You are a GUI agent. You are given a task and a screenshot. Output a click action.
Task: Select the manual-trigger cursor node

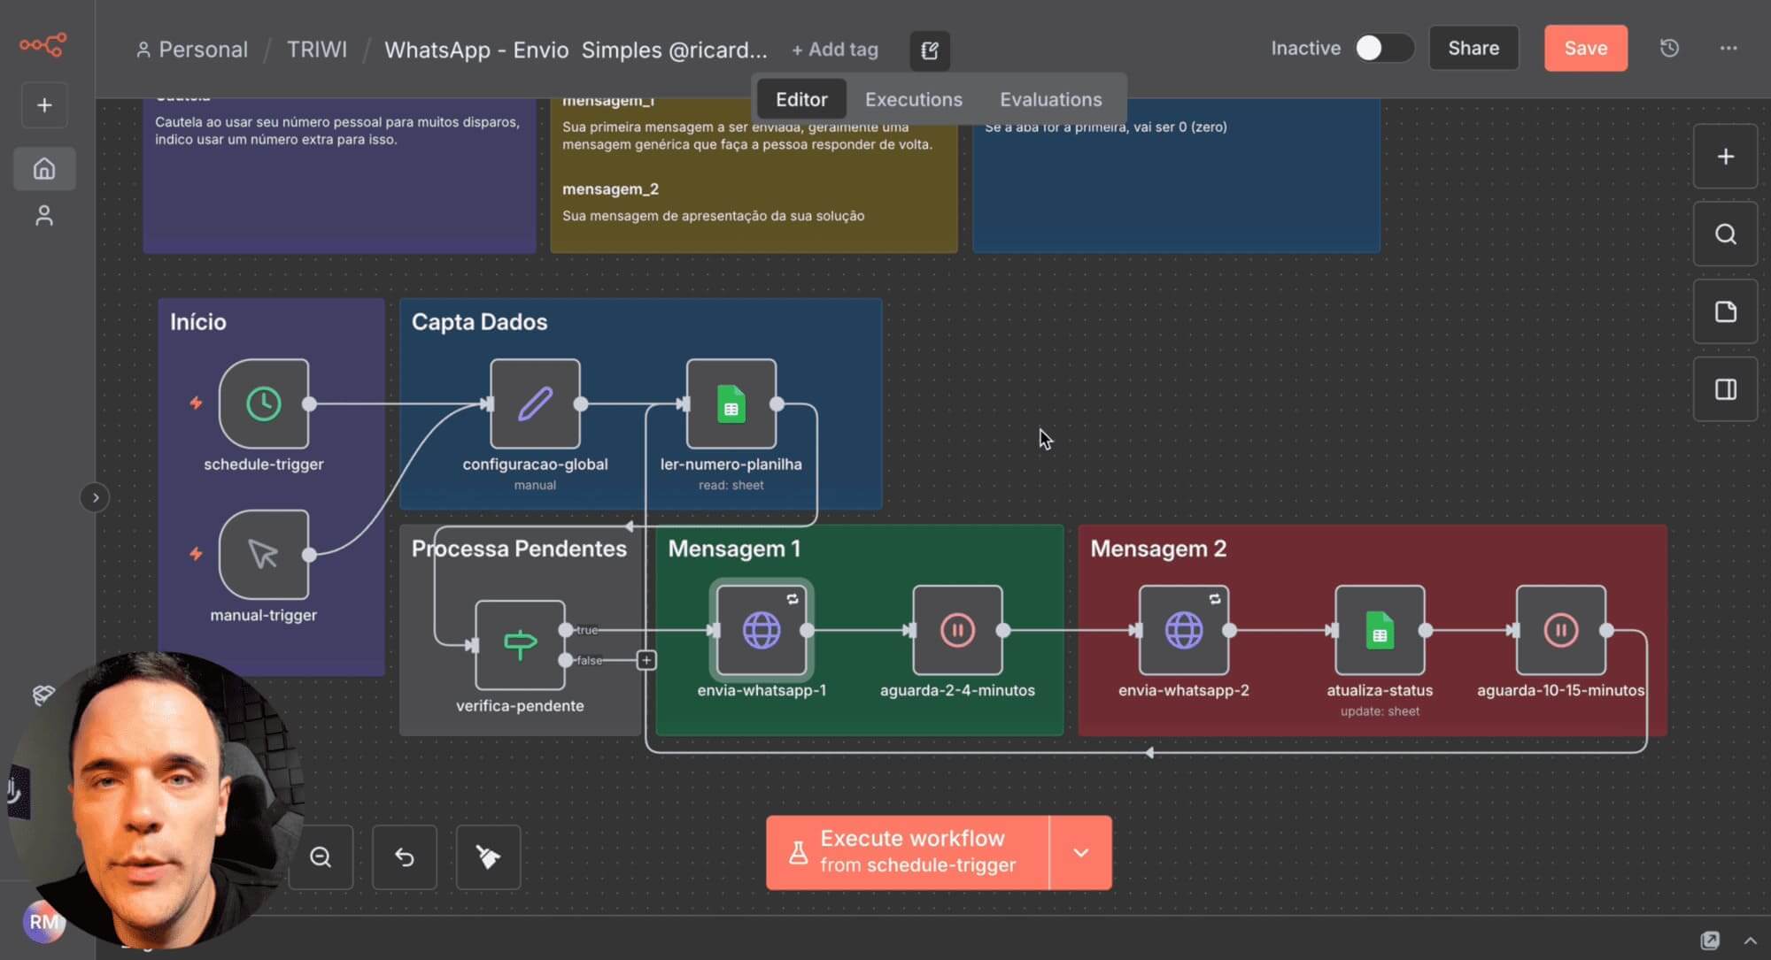264,555
